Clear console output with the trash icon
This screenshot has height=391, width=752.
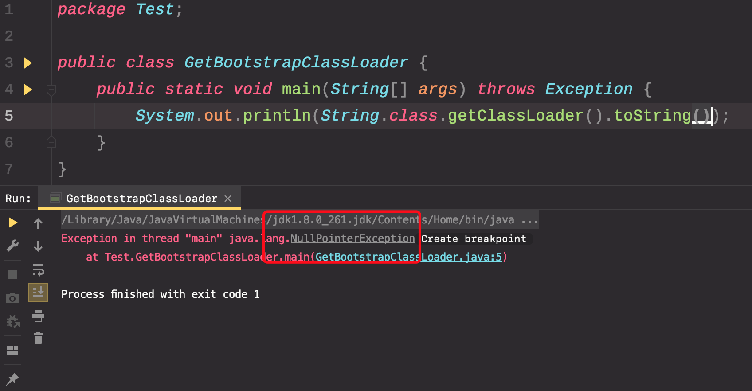(x=38, y=339)
